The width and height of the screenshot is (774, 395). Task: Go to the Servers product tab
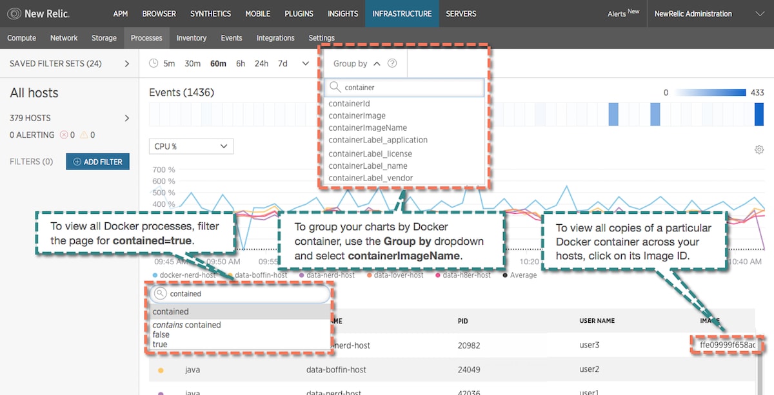pyautogui.click(x=461, y=14)
